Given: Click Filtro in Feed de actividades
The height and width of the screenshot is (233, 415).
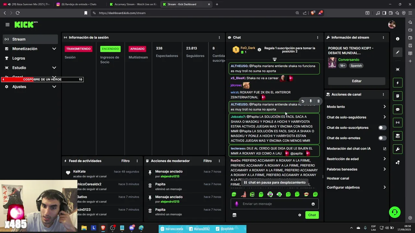Looking at the screenshot, I should [x=125, y=161].
